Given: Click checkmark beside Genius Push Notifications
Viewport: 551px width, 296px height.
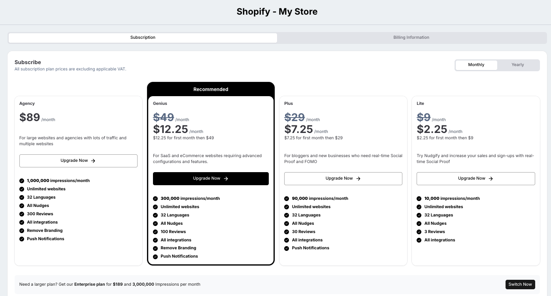Looking at the screenshot, I should click(155, 256).
